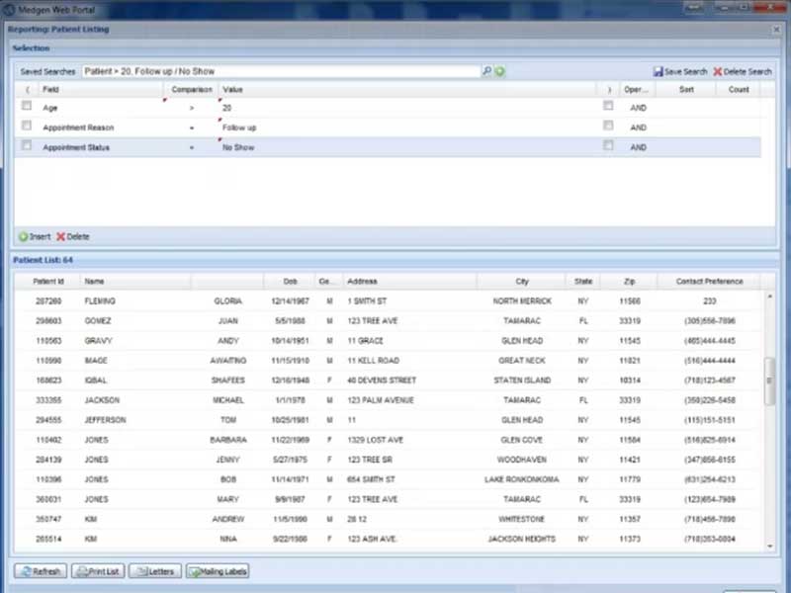Tick the right checkbox on Appointment Status row
The image size is (791, 593).
[609, 146]
